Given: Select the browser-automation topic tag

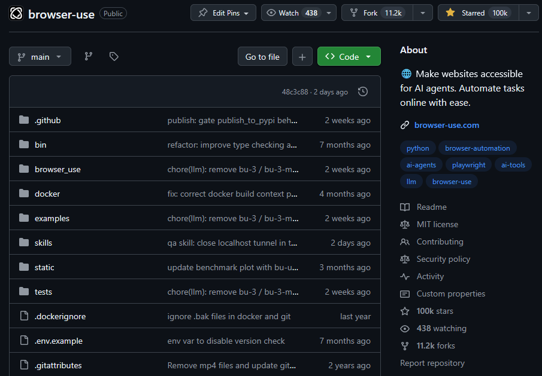Looking at the screenshot, I should coord(477,148).
